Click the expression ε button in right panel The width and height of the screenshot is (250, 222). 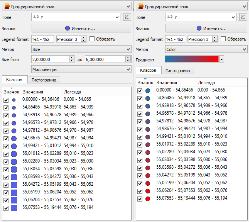pyautogui.click(x=243, y=17)
